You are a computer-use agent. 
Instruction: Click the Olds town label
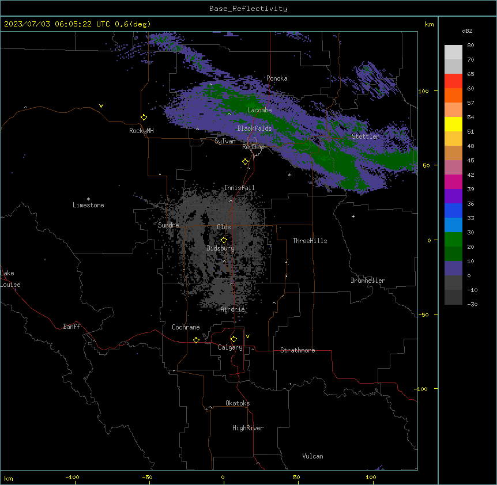[224, 227]
